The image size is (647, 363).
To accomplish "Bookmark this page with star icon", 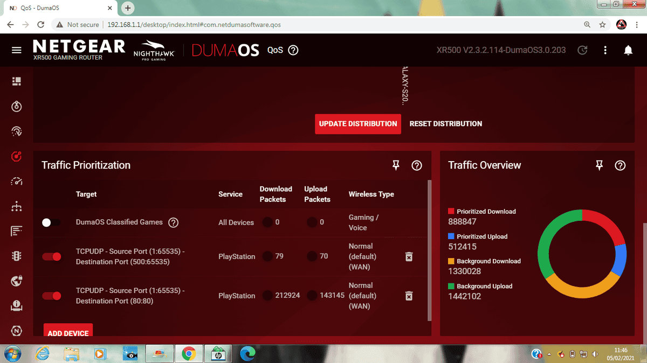I will [602, 25].
